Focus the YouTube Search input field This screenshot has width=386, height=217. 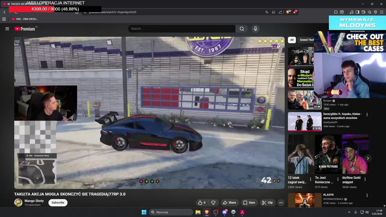click(x=182, y=29)
